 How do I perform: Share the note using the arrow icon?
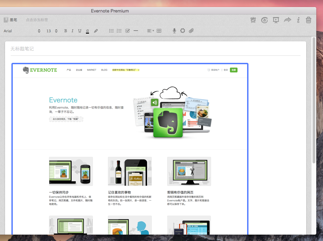[287, 20]
